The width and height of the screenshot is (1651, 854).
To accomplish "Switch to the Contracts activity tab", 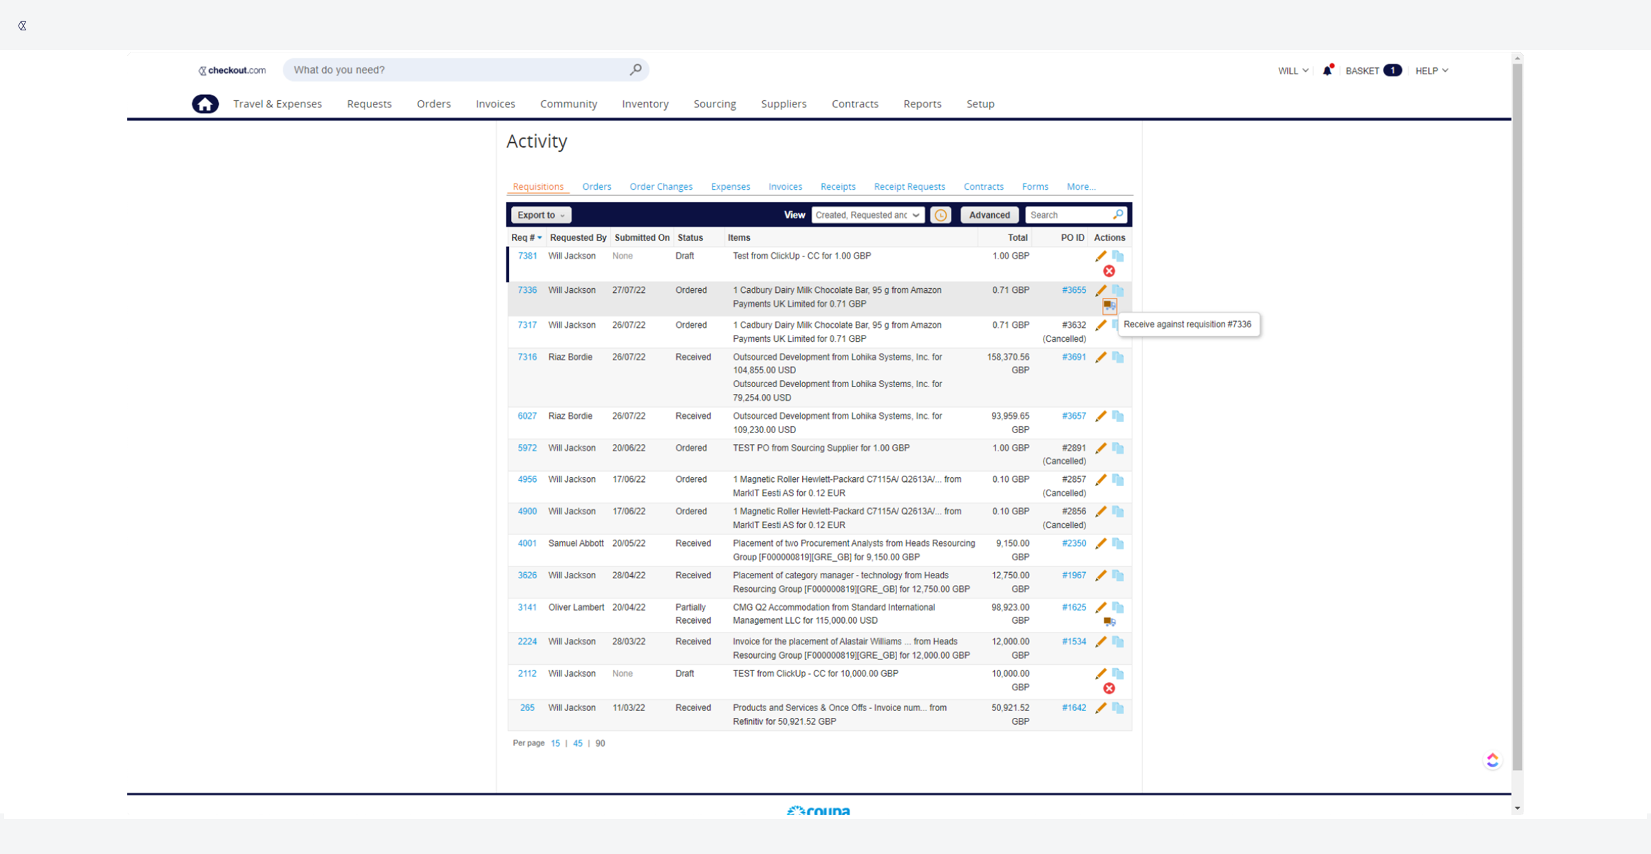I will point(983,186).
